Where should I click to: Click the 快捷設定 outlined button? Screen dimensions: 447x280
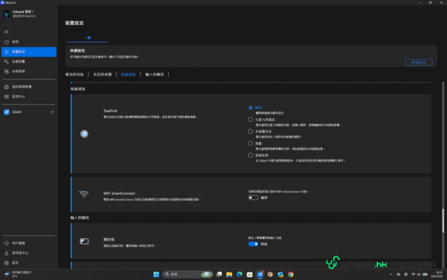click(x=419, y=62)
